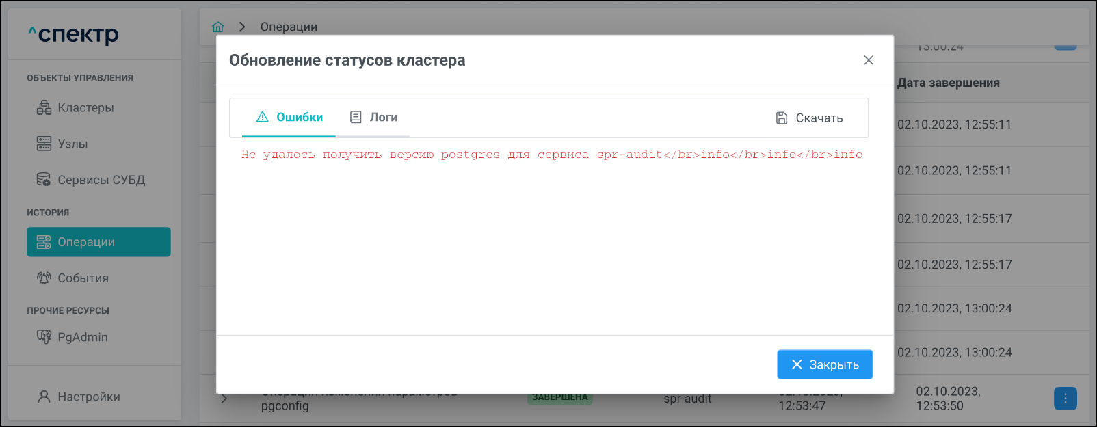Open PgAdmin in the sidebar
Image resolution: width=1097 pixels, height=428 pixels.
pyautogui.click(x=82, y=337)
